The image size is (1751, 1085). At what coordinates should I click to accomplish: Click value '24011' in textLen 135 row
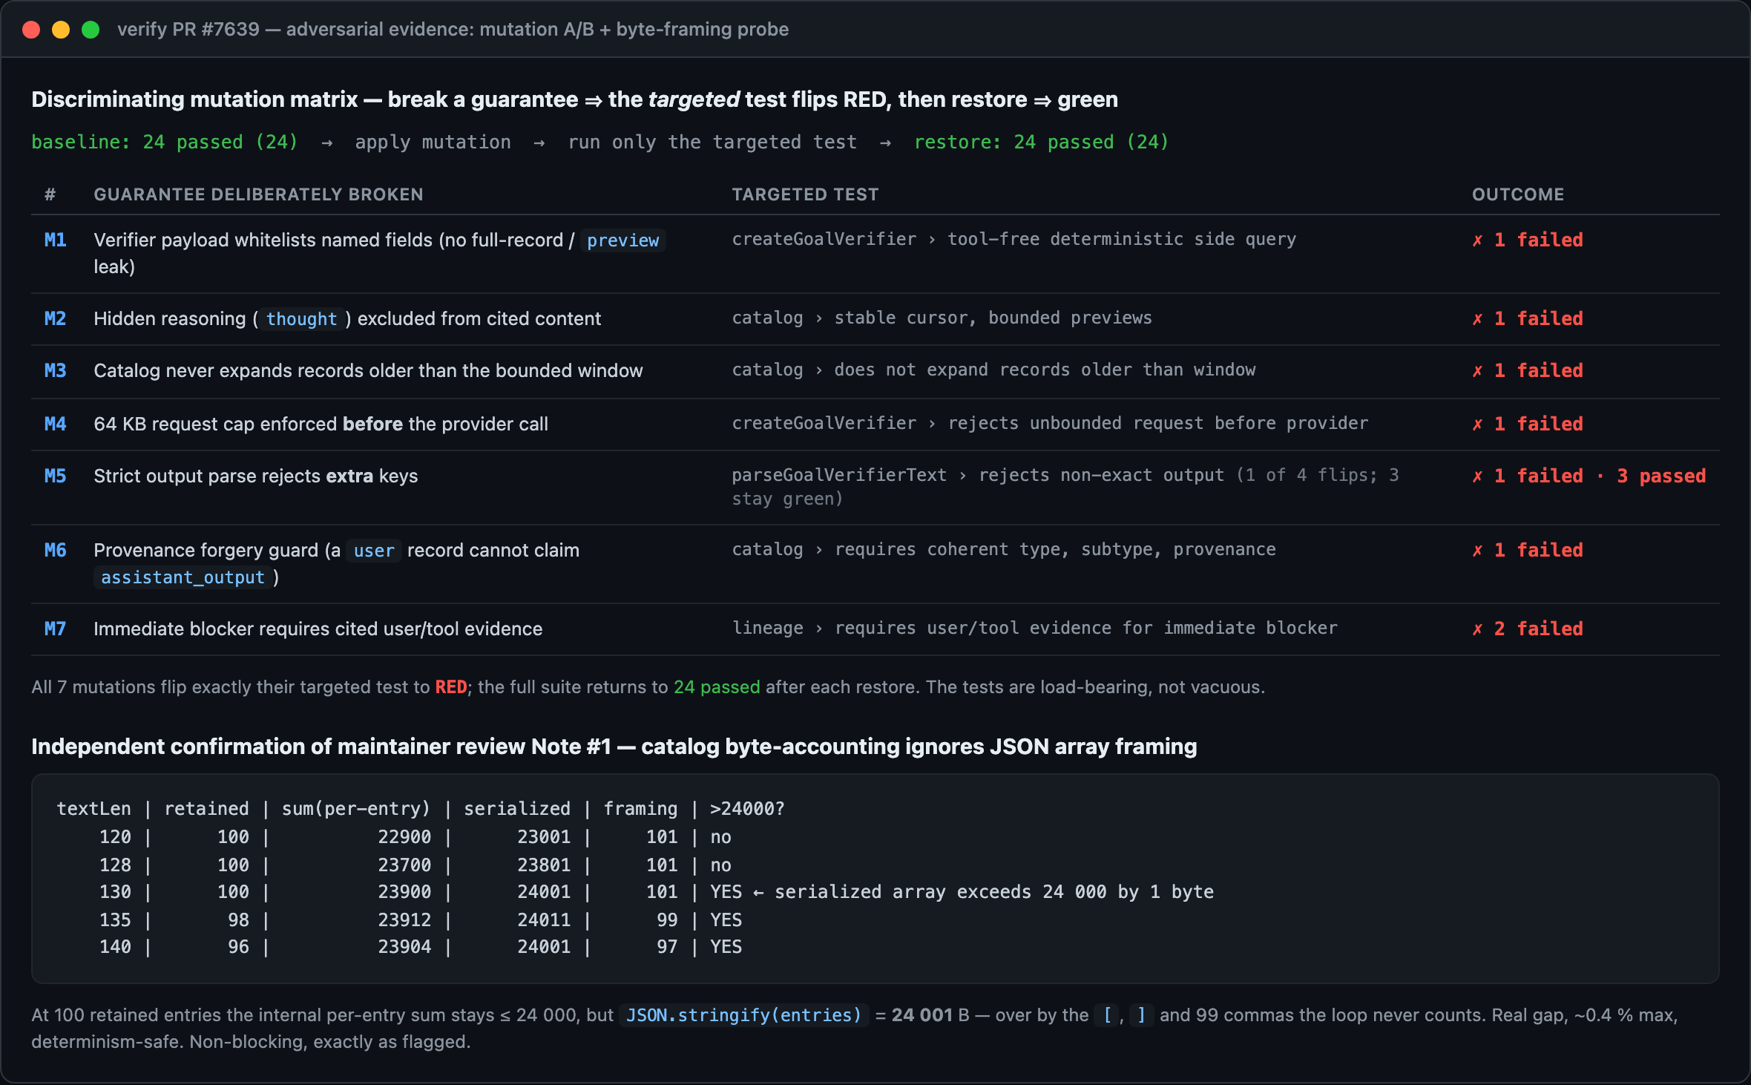pos(544,920)
